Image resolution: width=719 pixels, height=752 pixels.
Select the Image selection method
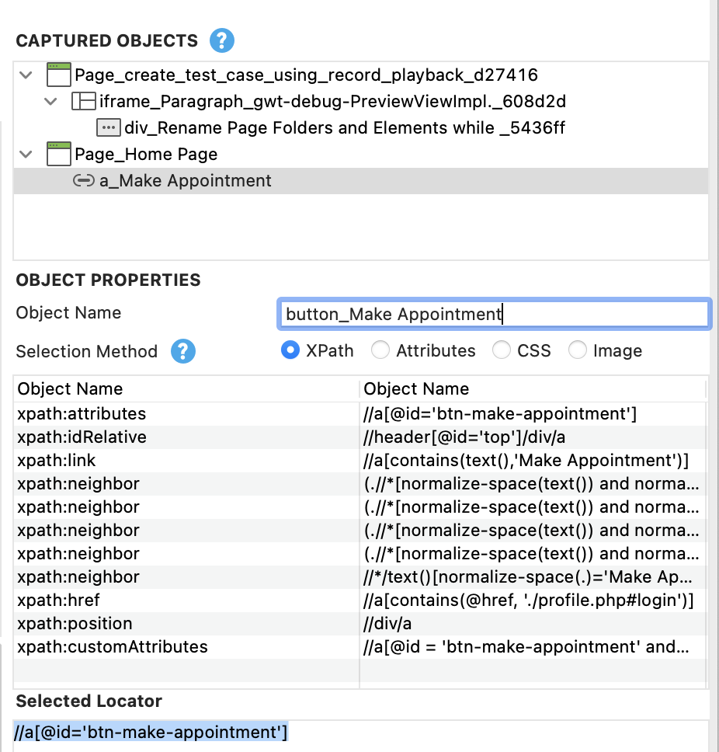pos(578,350)
